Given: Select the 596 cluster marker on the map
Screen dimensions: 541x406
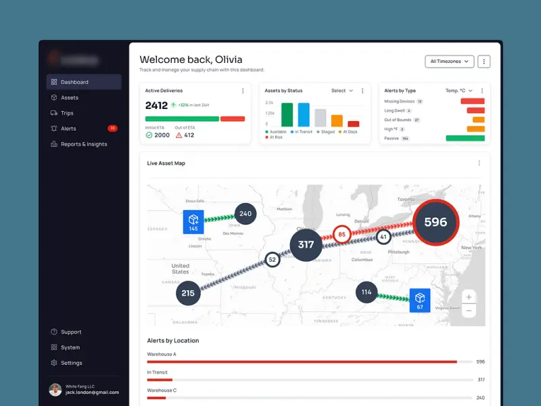Looking at the screenshot, I should (435, 222).
